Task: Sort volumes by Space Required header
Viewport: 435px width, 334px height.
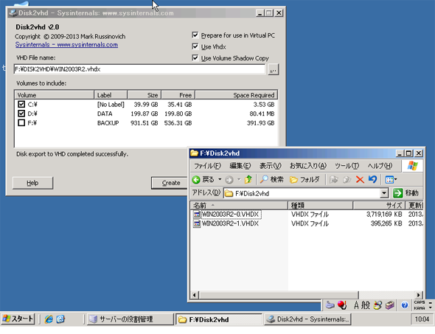Action: (x=237, y=95)
